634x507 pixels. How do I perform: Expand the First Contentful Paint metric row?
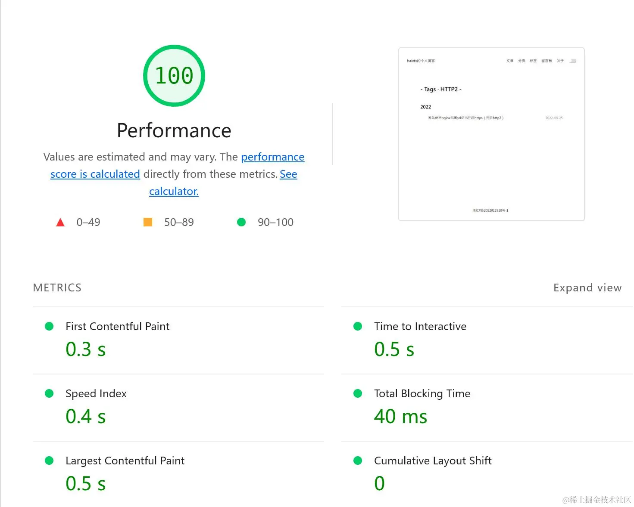pyautogui.click(x=117, y=326)
